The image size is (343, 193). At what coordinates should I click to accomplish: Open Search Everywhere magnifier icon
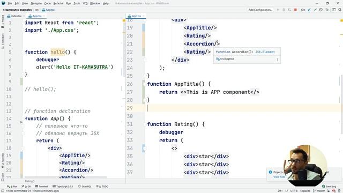[340, 10]
